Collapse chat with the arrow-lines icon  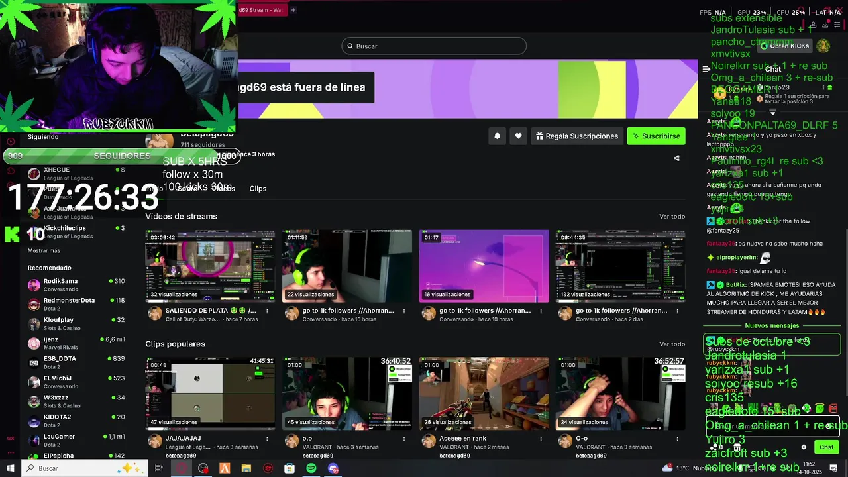point(706,69)
